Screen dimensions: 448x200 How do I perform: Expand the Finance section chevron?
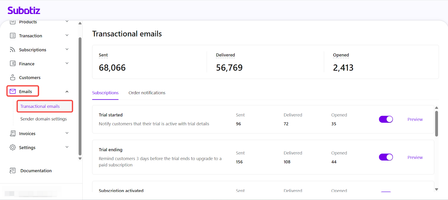(67, 63)
